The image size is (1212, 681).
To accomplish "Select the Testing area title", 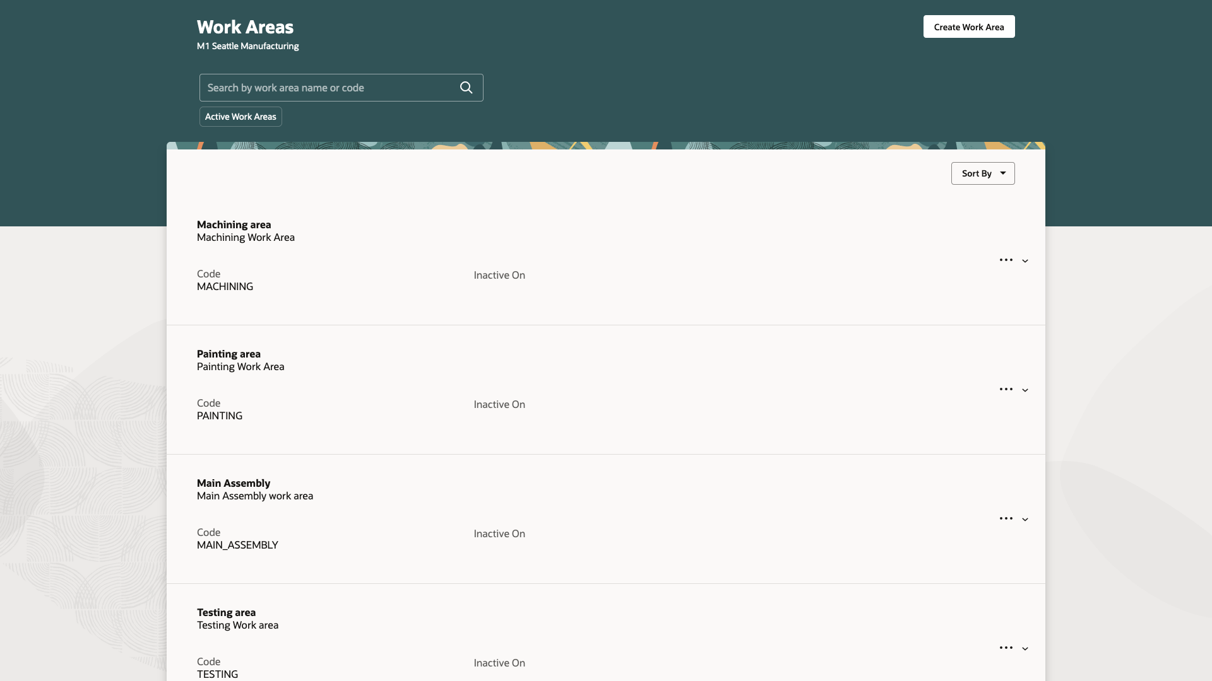I will 226,612.
